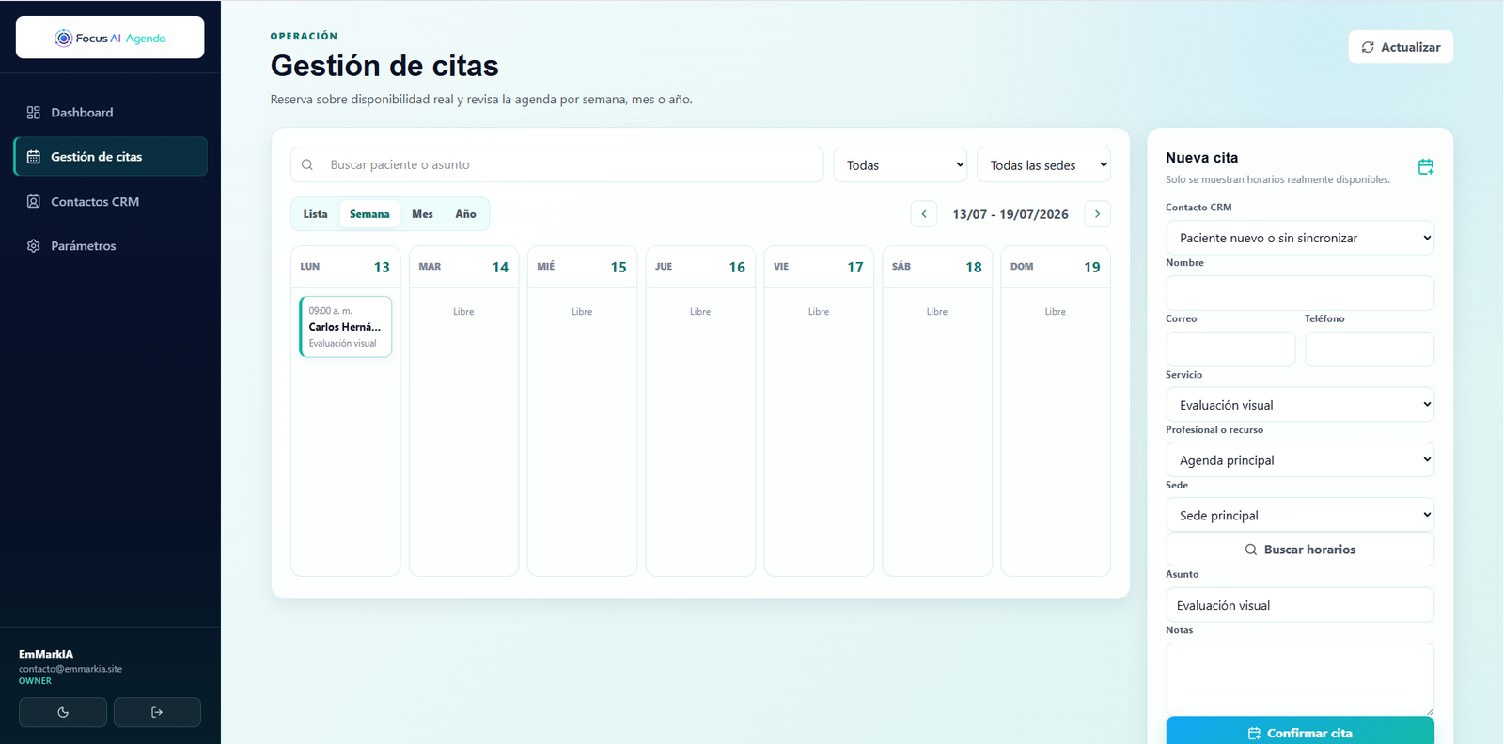
Task: Toggle dark mode with moon icon
Action: click(63, 712)
